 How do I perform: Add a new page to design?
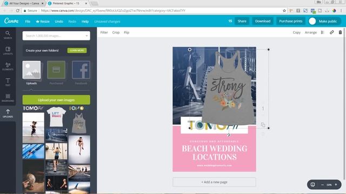214,182
